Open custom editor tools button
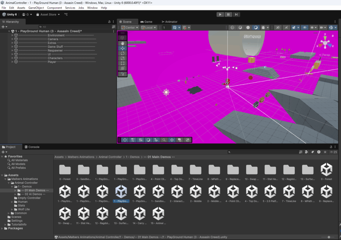 click(x=123, y=74)
